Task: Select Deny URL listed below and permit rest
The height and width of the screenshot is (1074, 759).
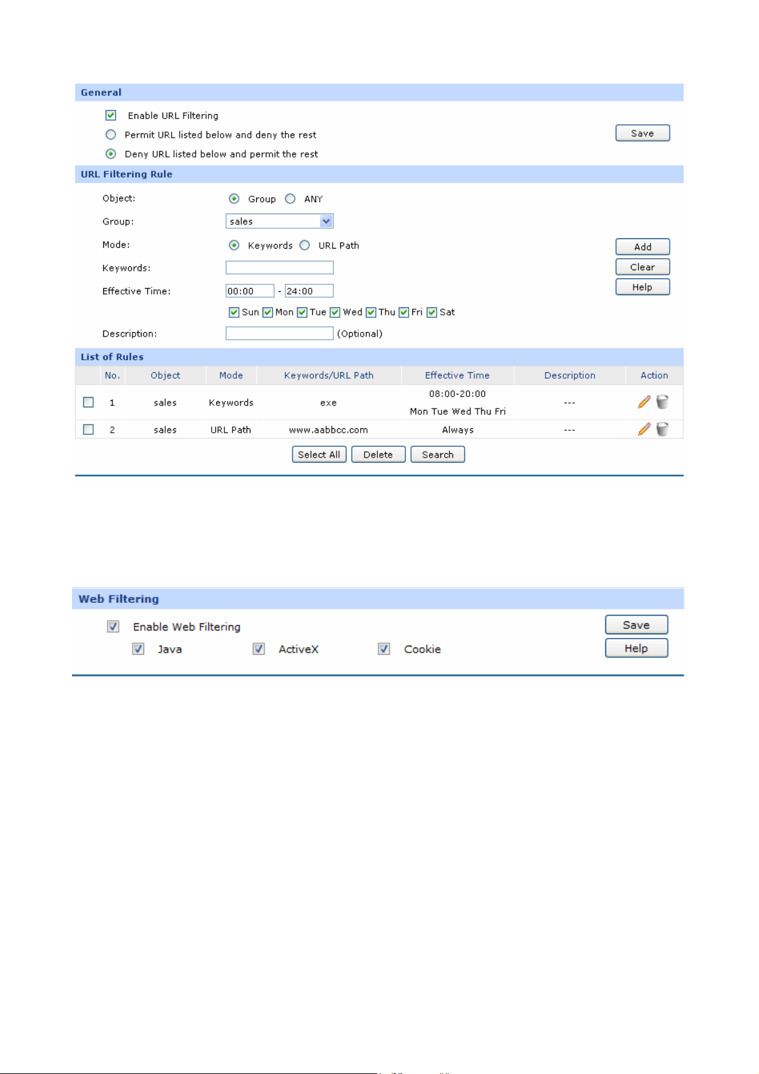Action: point(111,154)
